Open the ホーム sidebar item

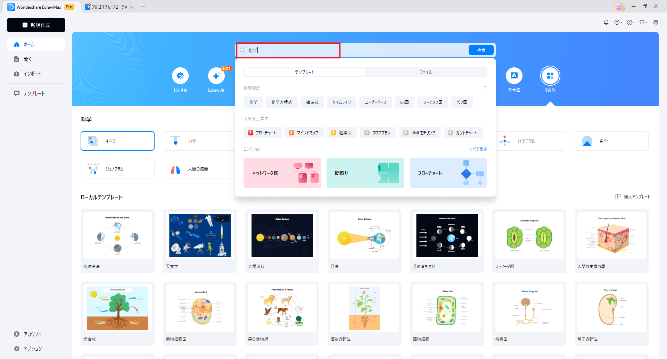click(36, 45)
